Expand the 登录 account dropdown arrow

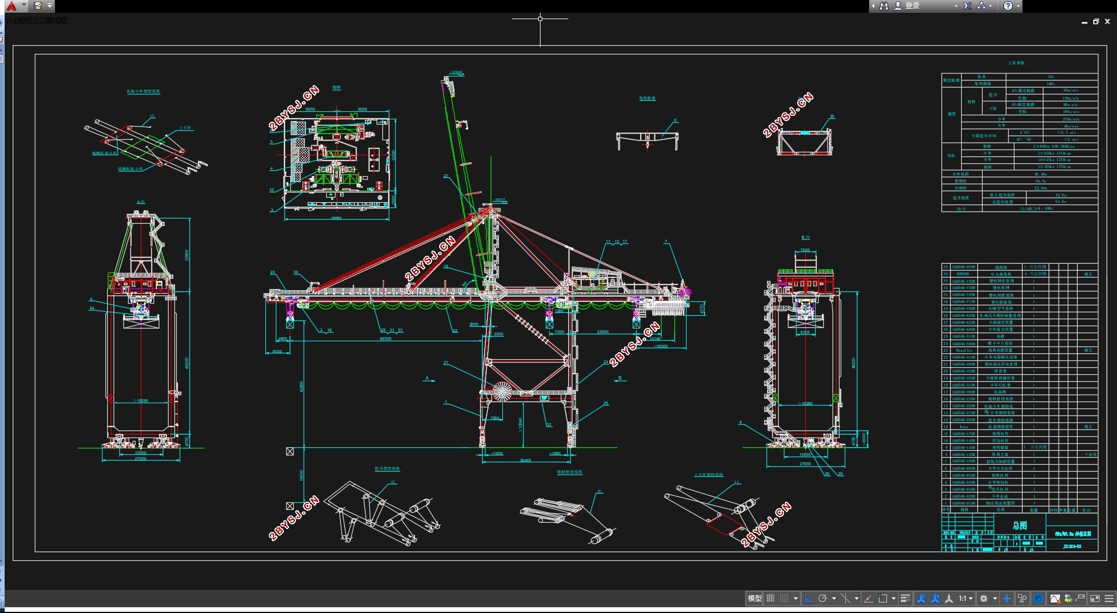point(956,6)
